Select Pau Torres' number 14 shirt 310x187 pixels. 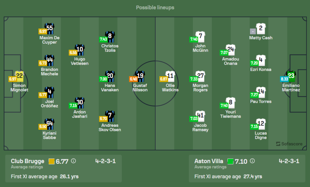pos(261,92)
